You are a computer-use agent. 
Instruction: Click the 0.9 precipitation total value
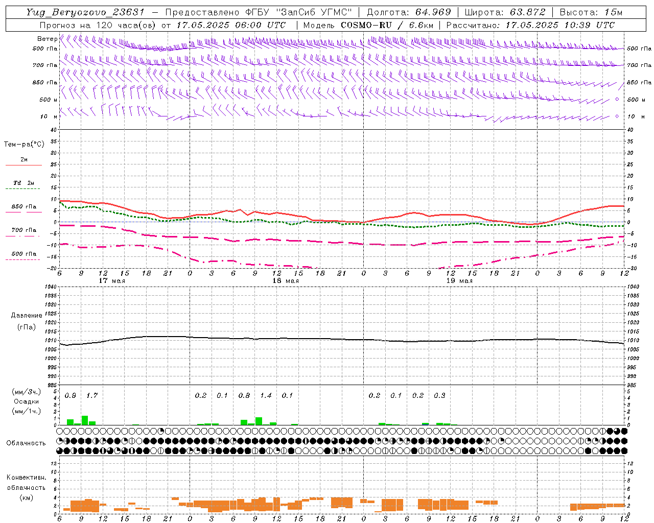point(71,395)
